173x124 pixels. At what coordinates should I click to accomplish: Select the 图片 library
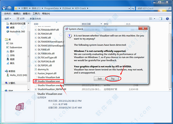tap(10, 51)
